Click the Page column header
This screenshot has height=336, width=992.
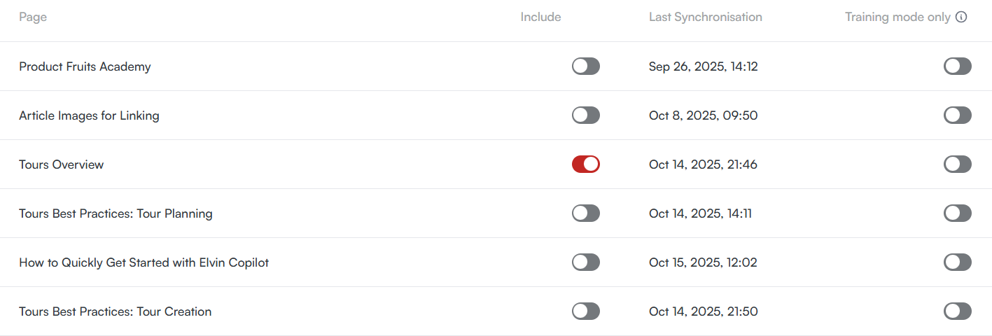(33, 17)
